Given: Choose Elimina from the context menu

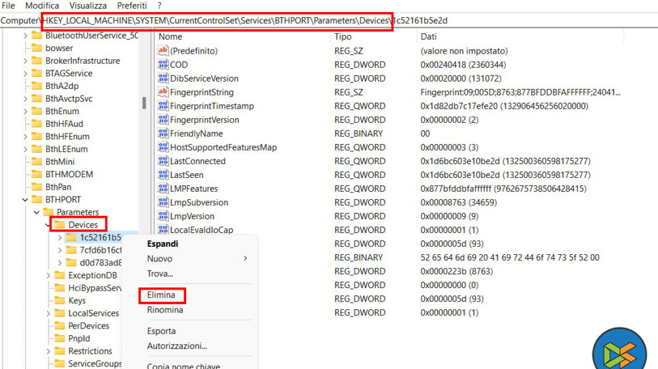Looking at the screenshot, I should [161, 296].
